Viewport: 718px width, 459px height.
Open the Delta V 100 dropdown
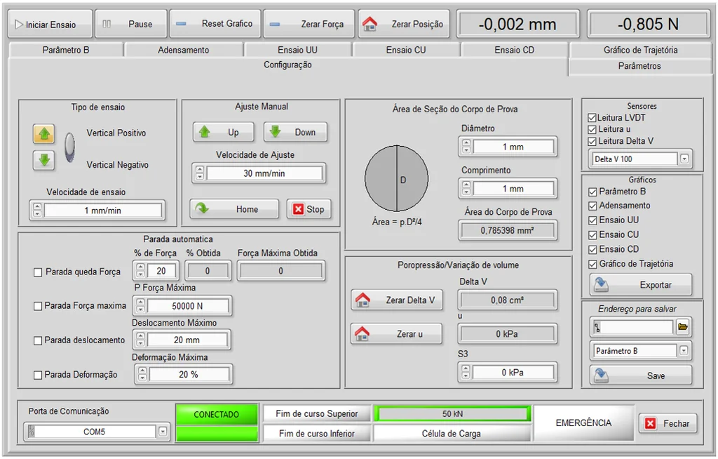(684, 159)
